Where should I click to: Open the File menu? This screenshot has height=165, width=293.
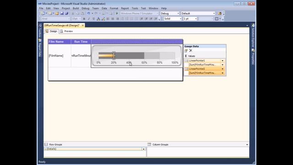pyautogui.click(x=41, y=8)
